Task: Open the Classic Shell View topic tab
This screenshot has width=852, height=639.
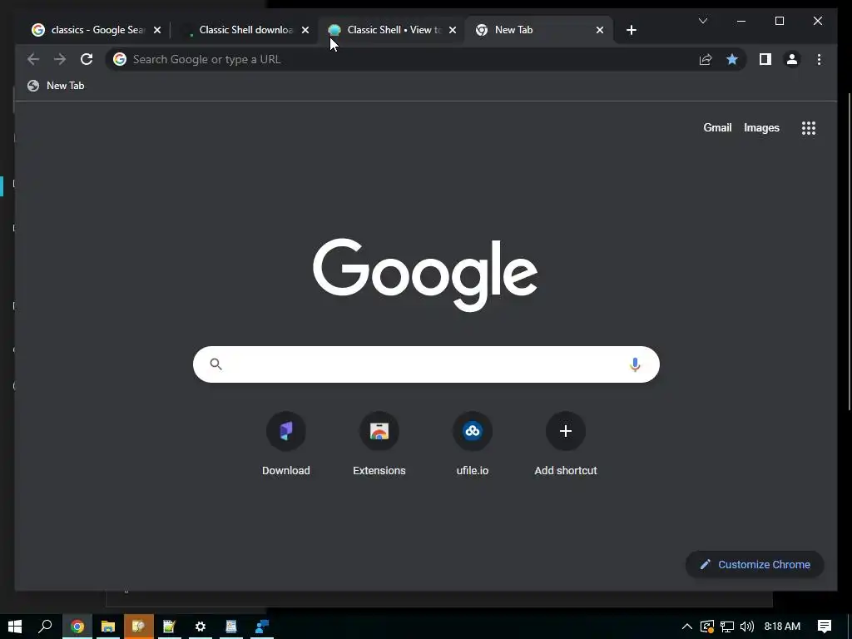Action: tap(391, 30)
